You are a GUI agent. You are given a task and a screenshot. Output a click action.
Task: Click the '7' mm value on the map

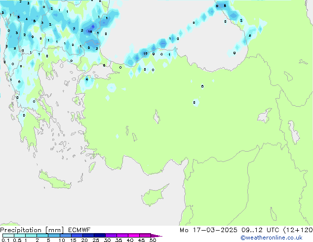[x=74, y=29]
